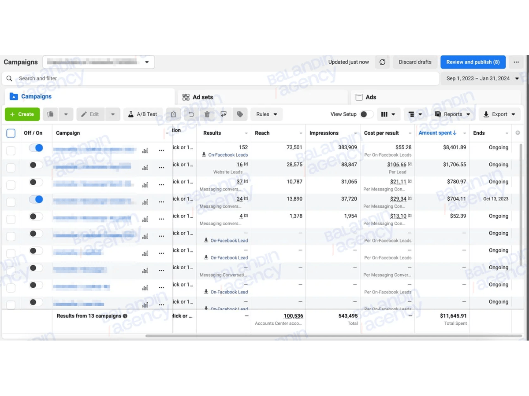Open the Rules dropdown
529x396 pixels.
267,114
